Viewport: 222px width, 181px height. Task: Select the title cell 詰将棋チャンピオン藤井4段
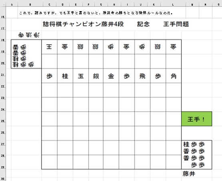(83, 24)
